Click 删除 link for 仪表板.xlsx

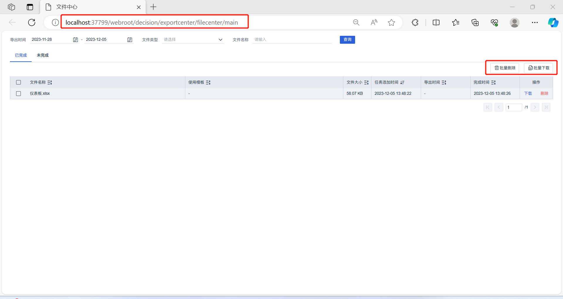coord(544,94)
